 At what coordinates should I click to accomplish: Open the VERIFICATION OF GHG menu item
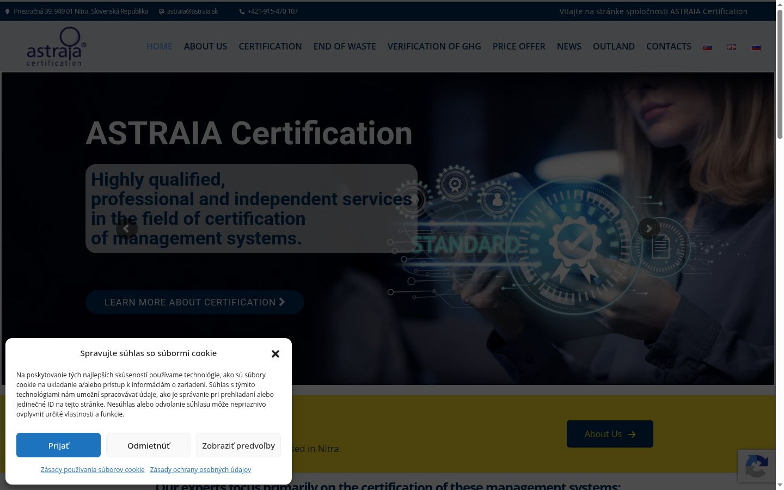434,46
